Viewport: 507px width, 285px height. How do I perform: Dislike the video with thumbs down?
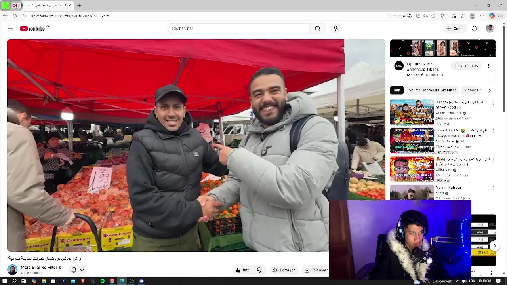[x=260, y=270]
